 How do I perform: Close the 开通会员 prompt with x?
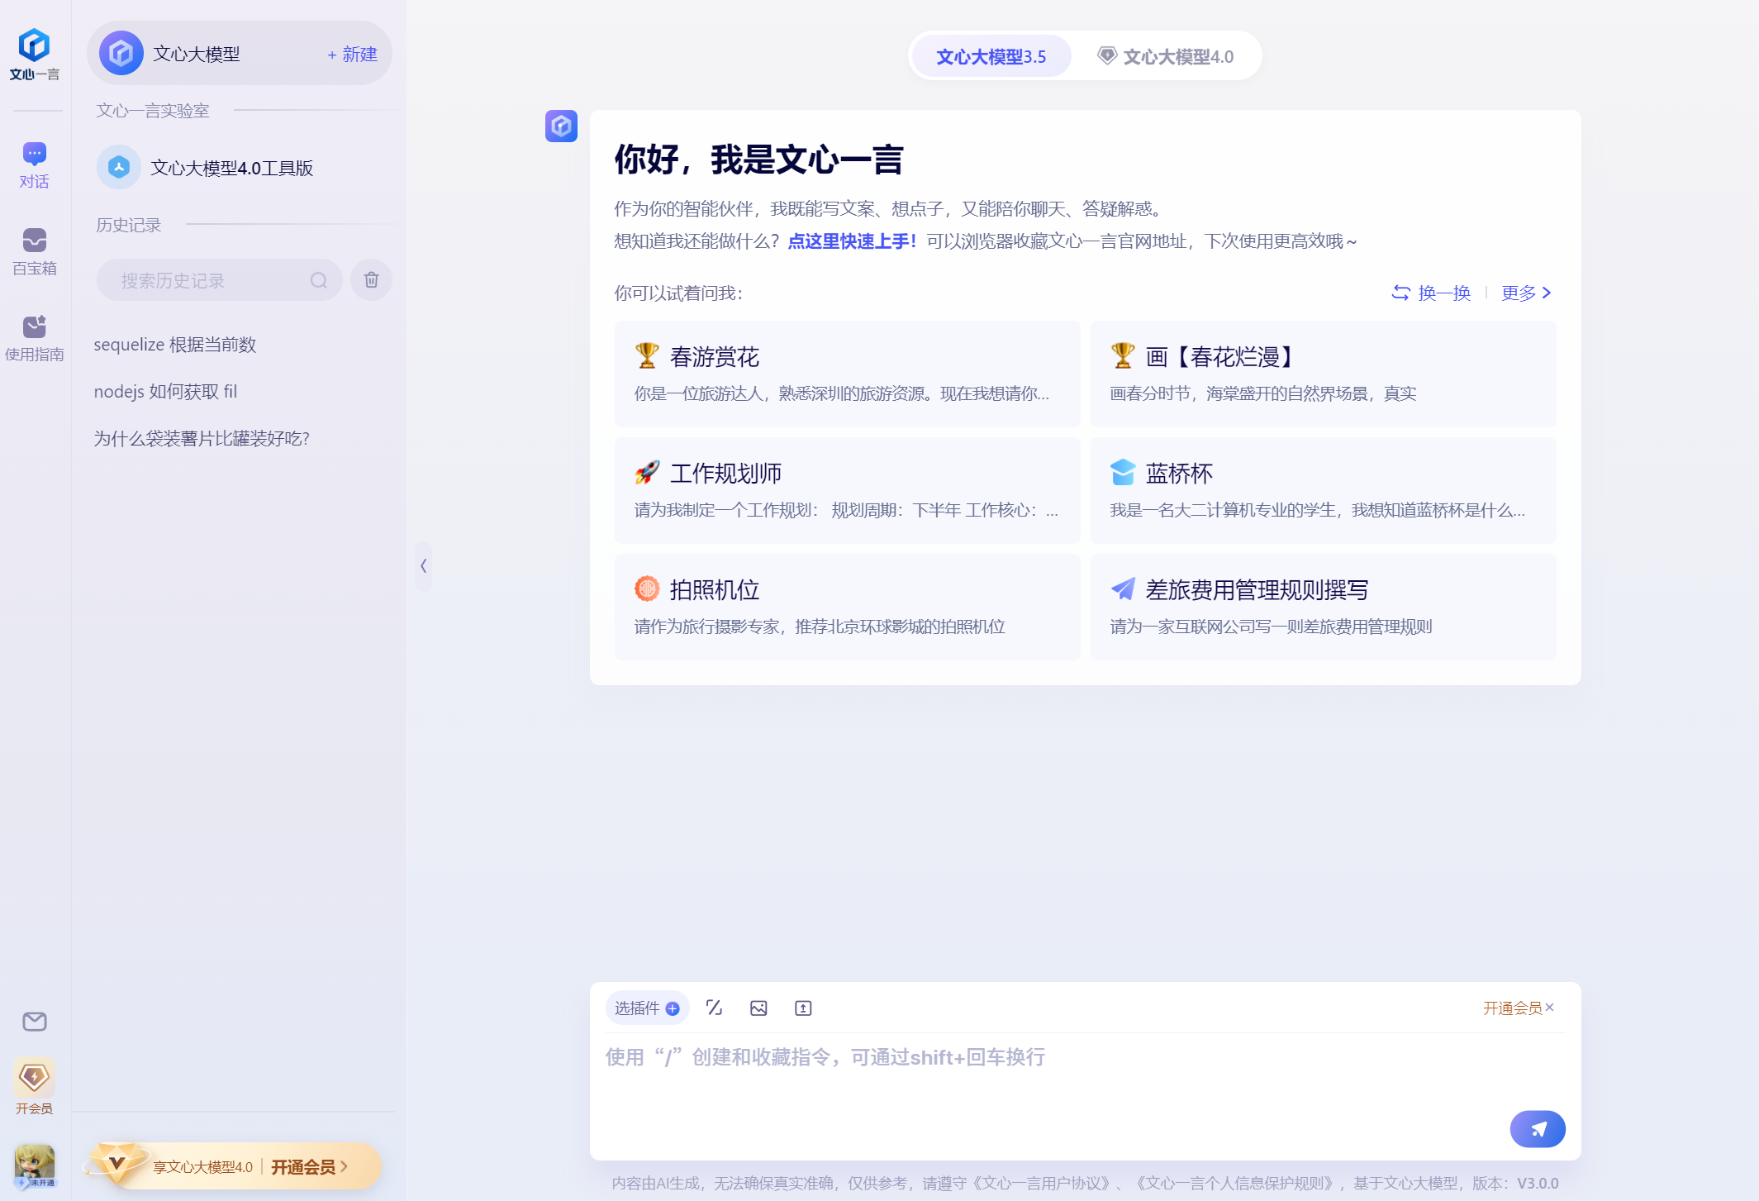tap(1550, 1007)
